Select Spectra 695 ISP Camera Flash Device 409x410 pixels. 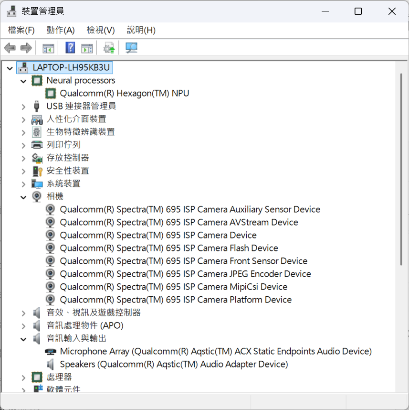169,248
